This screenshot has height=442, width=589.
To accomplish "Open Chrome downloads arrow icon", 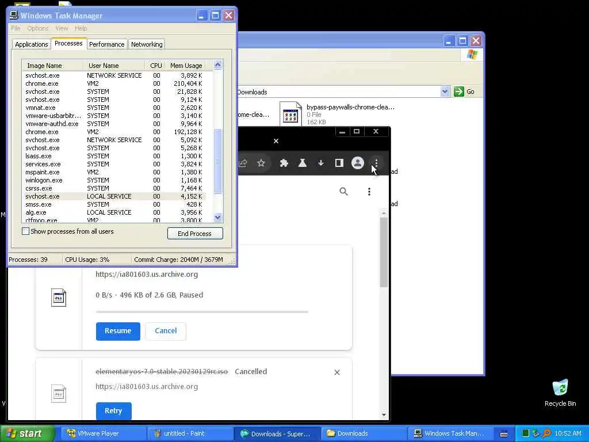I will click(x=321, y=163).
